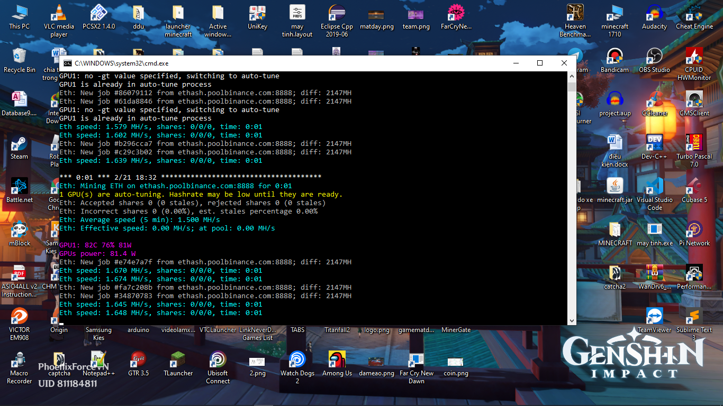The width and height of the screenshot is (723, 406).
Task: Click the cmd scrollbar down arrow
Action: tap(572, 321)
